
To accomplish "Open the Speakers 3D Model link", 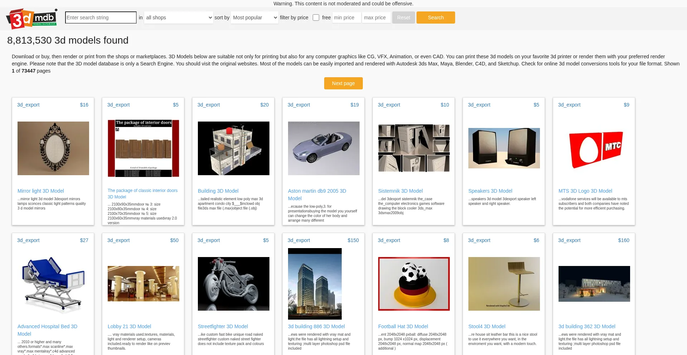I will tap(490, 191).
